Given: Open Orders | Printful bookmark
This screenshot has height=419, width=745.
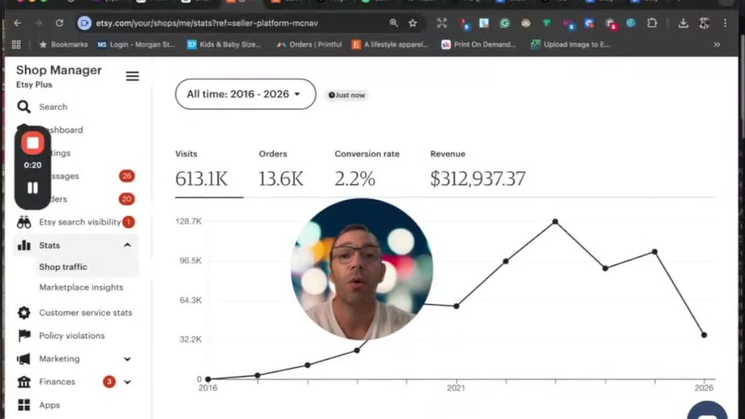Looking at the screenshot, I should tap(310, 45).
